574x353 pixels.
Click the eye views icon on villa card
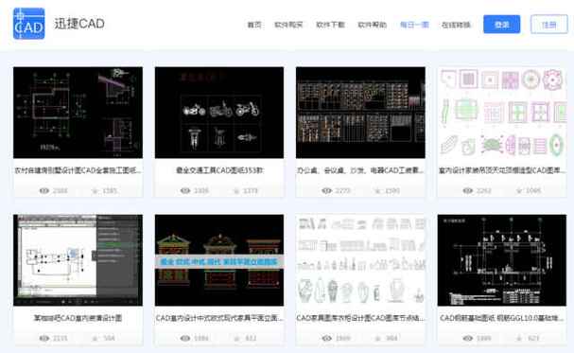click(x=44, y=190)
